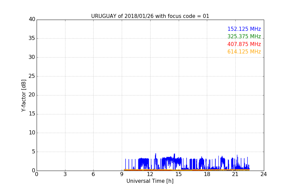
Task: Click the y-axis tick label 10
Action: coord(32,133)
